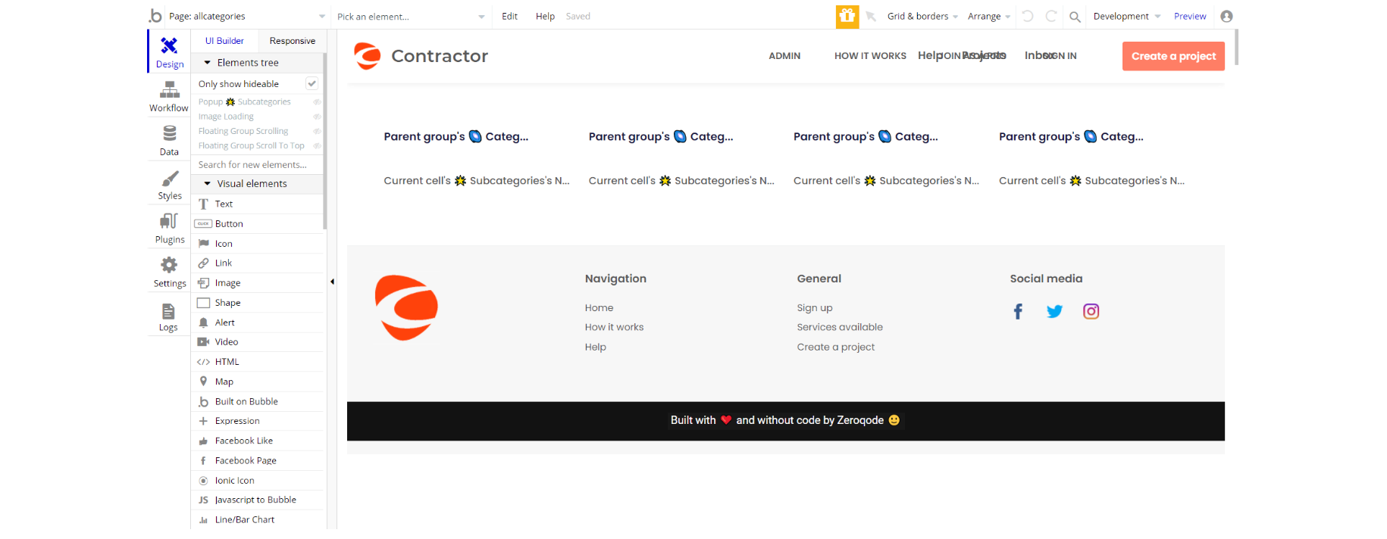Screen dimensions: 1387x539
Task: Open the Styles tab
Action: 169,185
